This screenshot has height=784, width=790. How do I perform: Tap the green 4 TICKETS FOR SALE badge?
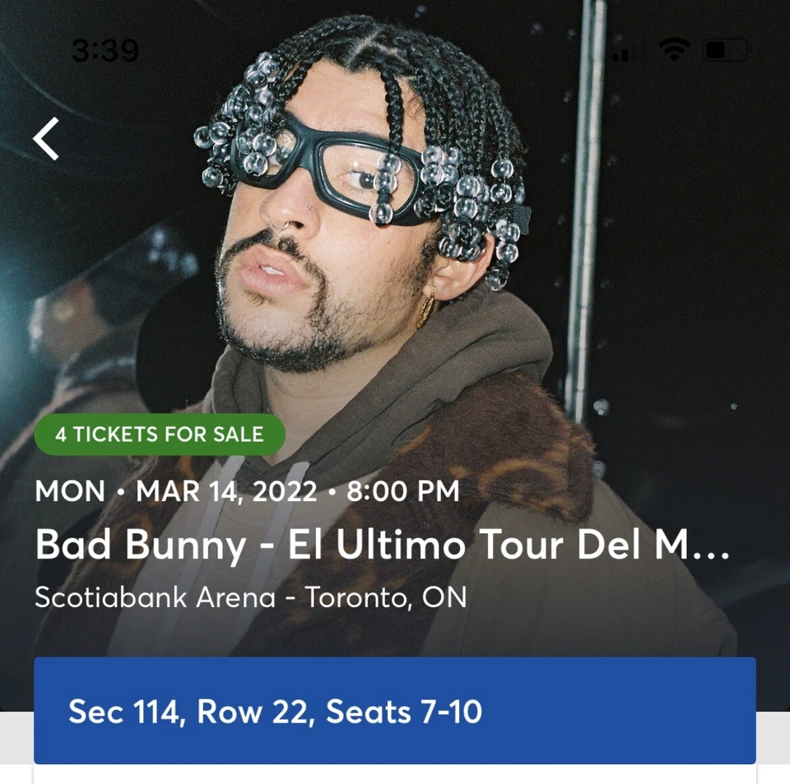pos(158,434)
